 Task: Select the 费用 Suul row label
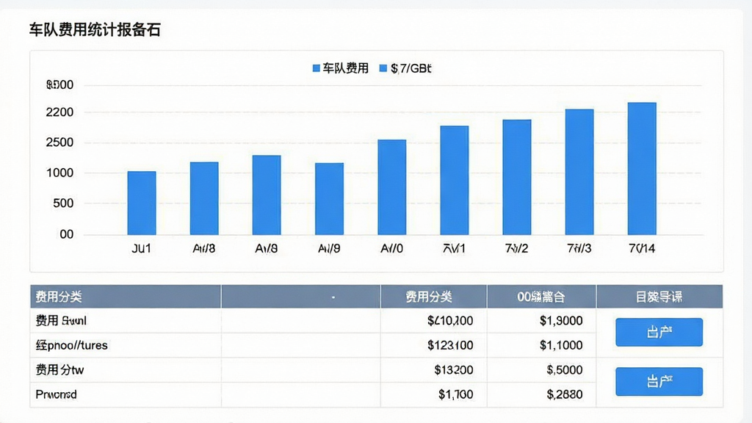coord(61,320)
